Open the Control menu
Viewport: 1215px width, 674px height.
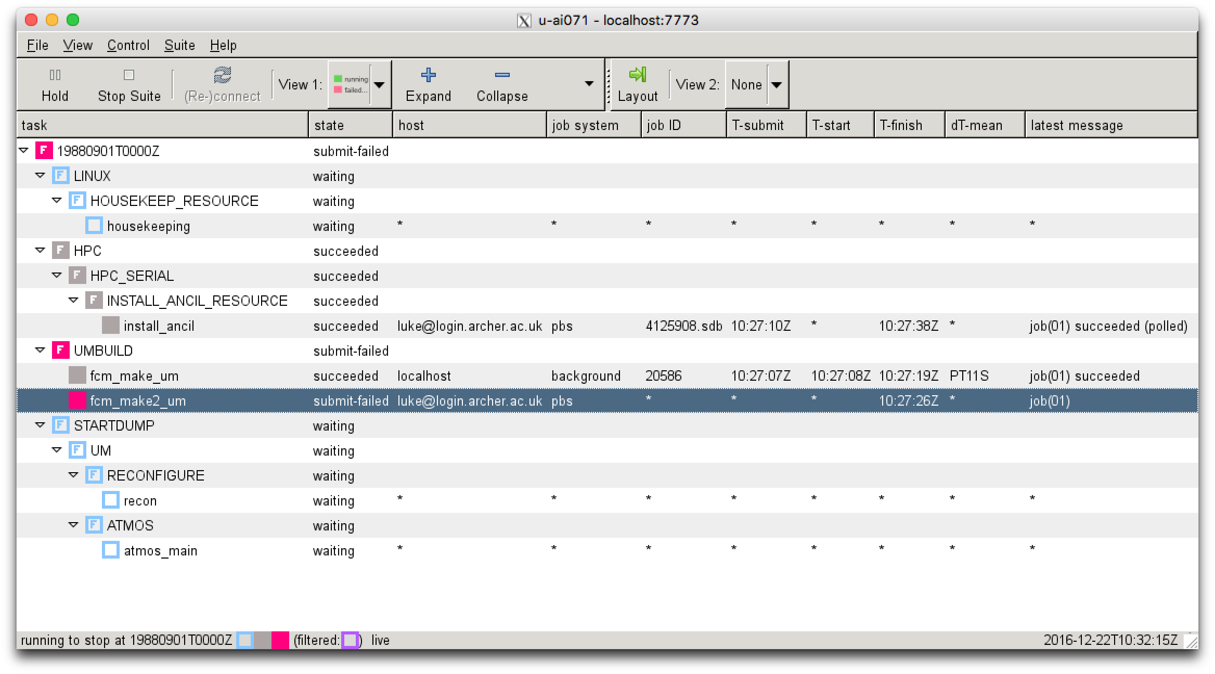127,44
